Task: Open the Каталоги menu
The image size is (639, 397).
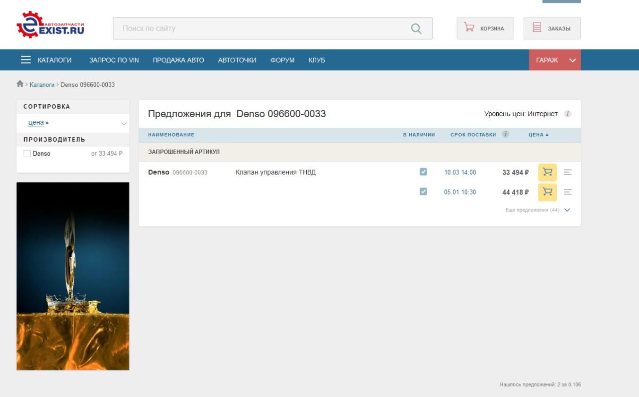Action: [x=54, y=60]
